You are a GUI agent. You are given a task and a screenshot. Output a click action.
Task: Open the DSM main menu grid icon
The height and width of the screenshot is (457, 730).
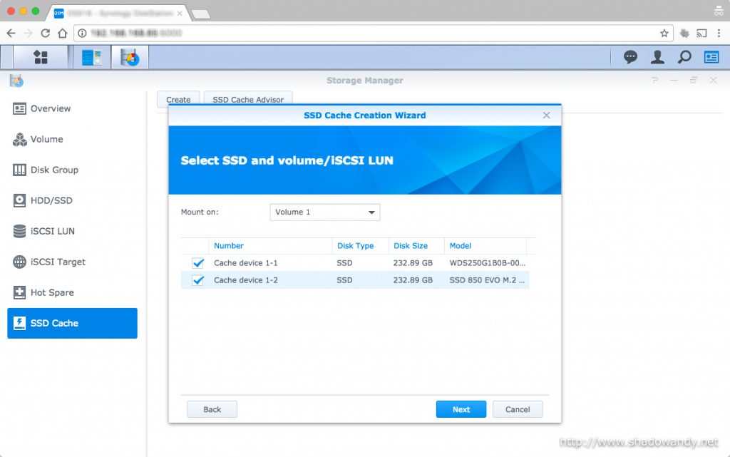41,57
